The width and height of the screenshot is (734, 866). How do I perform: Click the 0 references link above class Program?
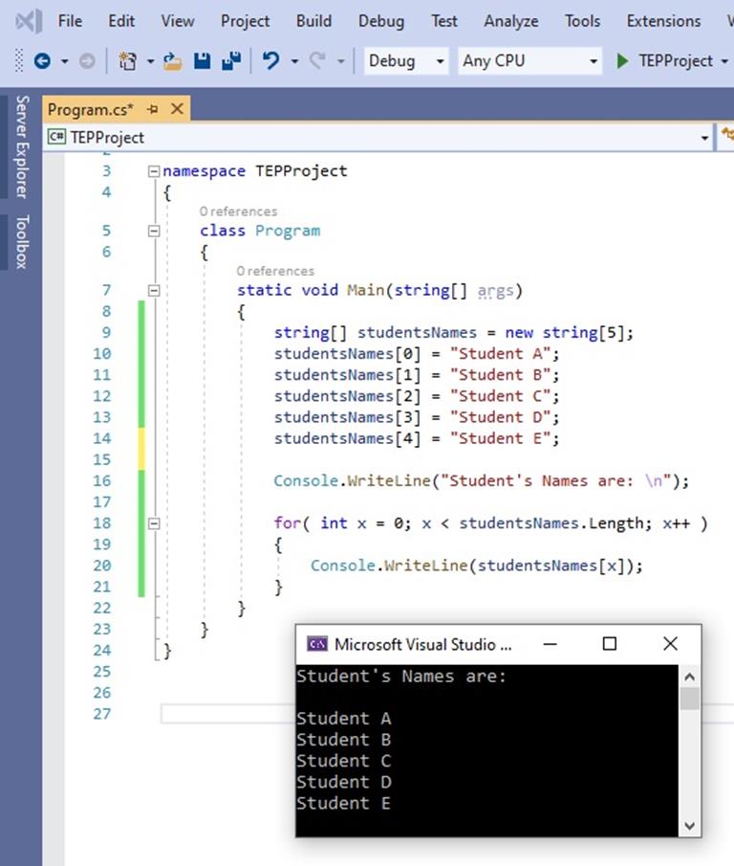(x=238, y=211)
